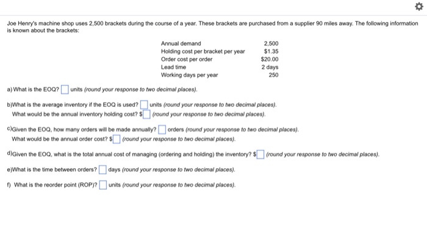Click the $1.35 holding cost value

click(x=271, y=51)
